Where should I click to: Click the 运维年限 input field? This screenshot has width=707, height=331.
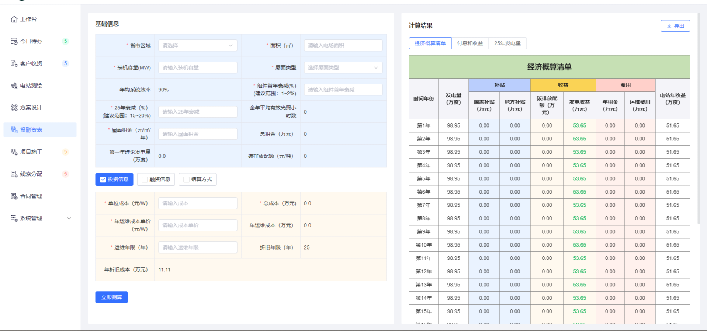pyautogui.click(x=198, y=247)
